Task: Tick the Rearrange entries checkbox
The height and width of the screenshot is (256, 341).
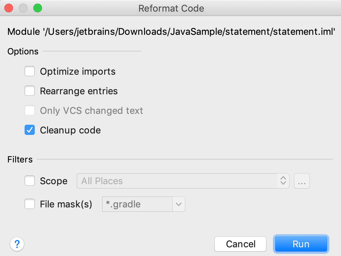Action: click(x=30, y=91)
